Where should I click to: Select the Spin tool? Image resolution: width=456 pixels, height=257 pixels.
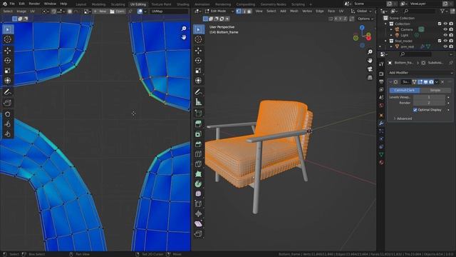coord(198,184)
